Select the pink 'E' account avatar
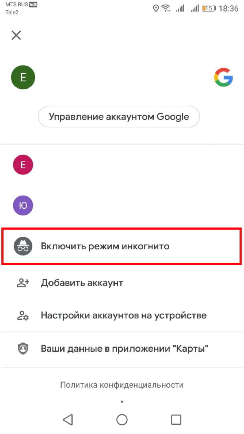 click(x=23, y=165)
